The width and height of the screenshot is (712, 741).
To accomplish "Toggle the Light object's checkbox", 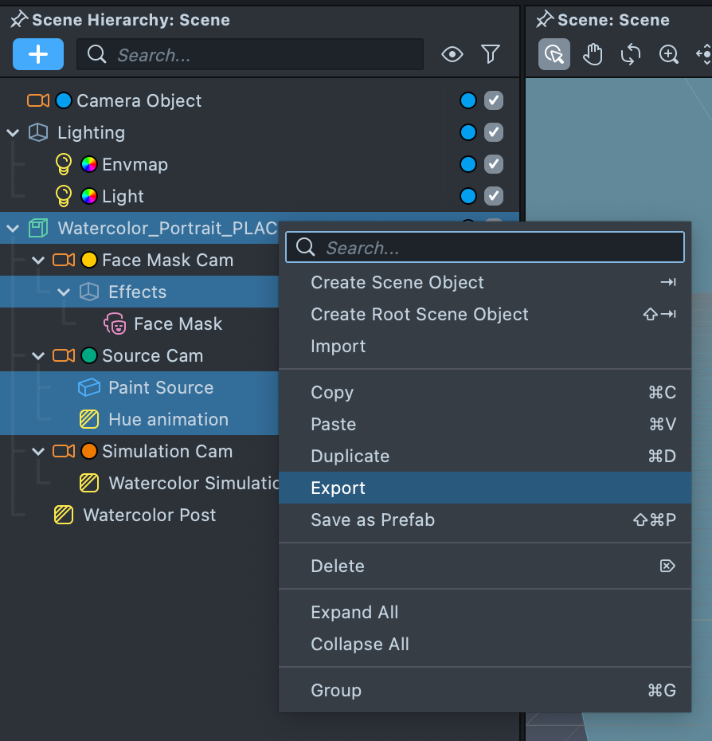I will click(x=494, y=196).
